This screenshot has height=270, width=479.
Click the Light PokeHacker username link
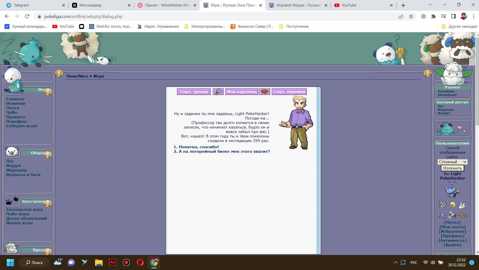point(452,176)
